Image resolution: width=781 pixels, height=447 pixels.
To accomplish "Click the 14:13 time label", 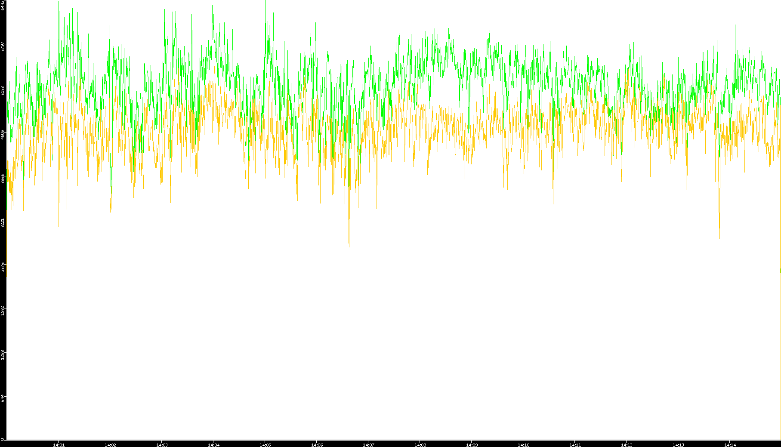I will point(678,445).
